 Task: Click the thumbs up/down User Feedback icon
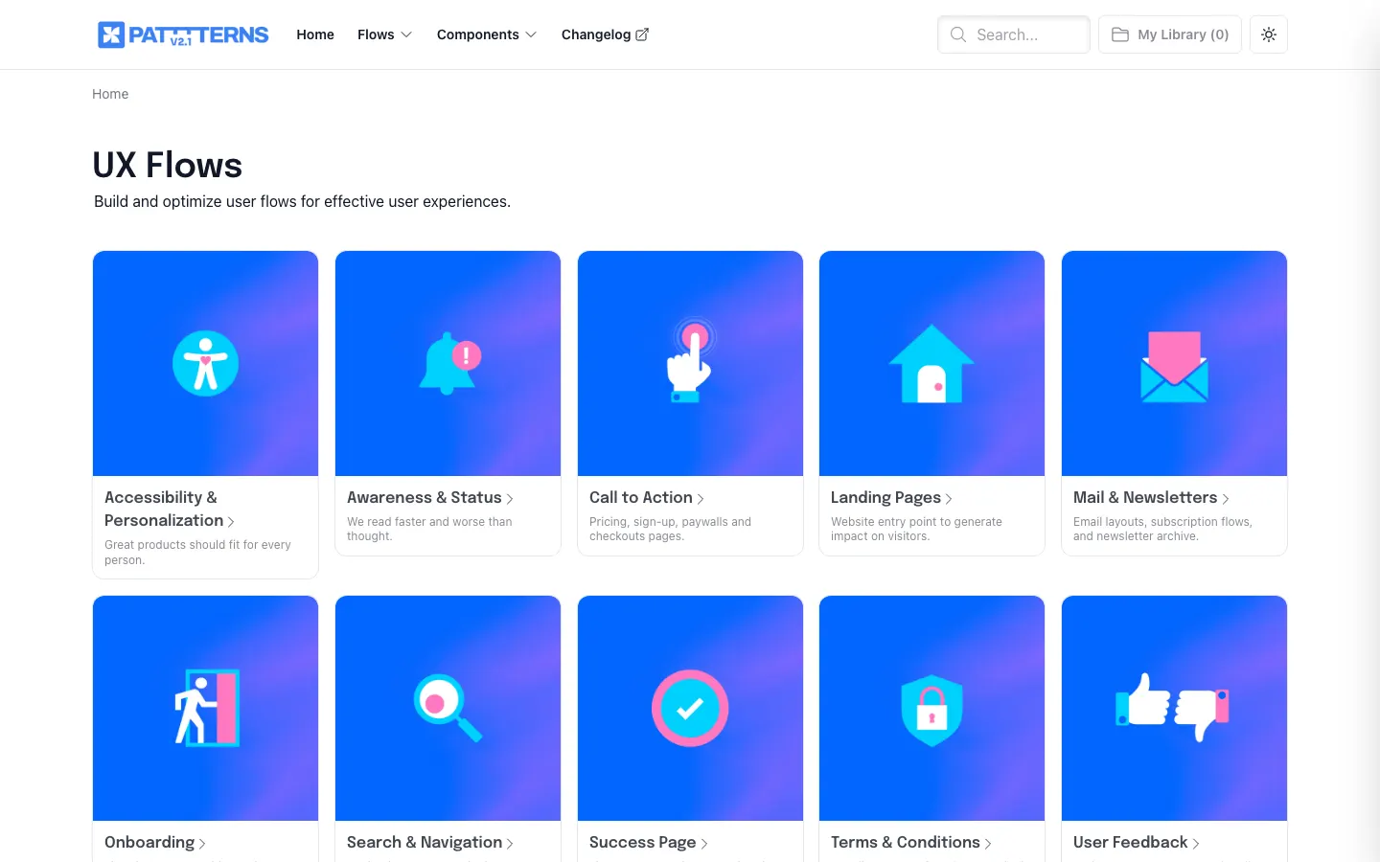tap(1173, 707)
